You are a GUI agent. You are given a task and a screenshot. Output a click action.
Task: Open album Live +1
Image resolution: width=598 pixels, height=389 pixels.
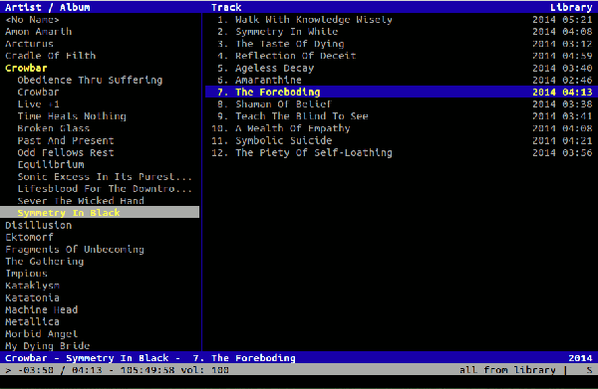(x=38, y=104)
